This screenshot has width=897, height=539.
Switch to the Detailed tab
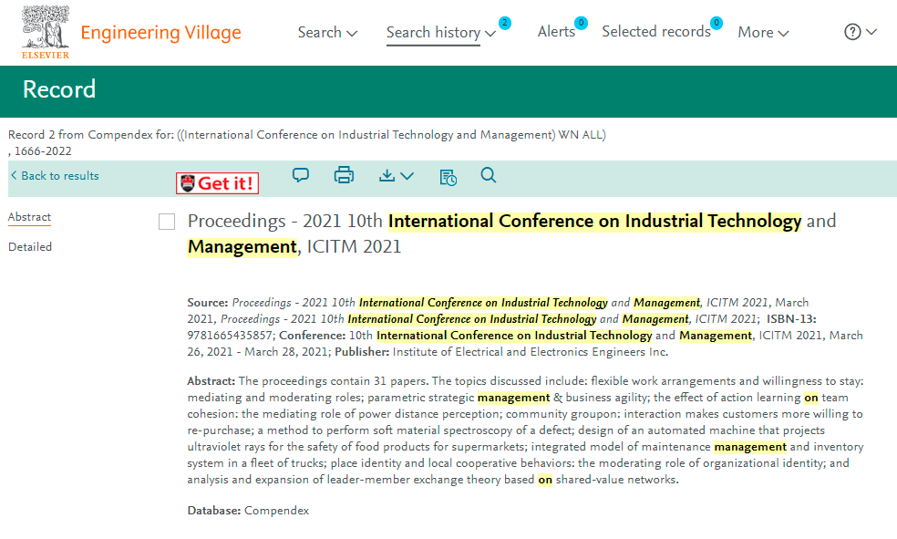coord(30,246)
